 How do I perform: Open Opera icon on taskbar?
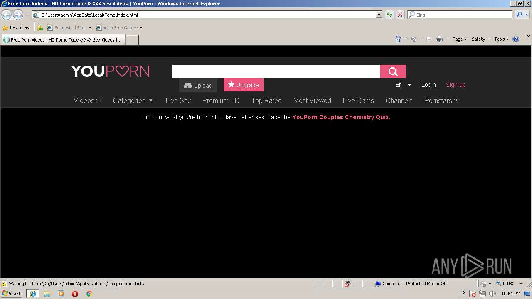[x=75, y=294]
